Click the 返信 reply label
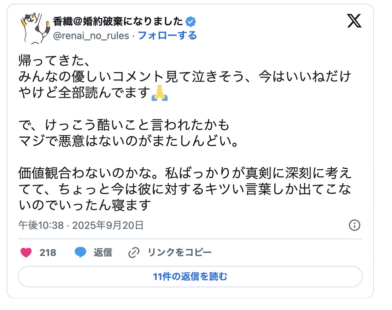 [x=103, y=253]
